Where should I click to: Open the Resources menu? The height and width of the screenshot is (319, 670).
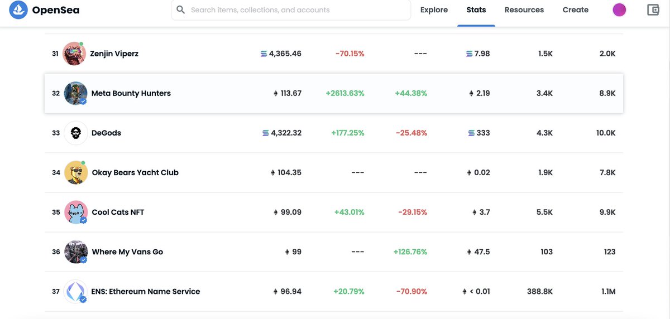coord(524,10)
